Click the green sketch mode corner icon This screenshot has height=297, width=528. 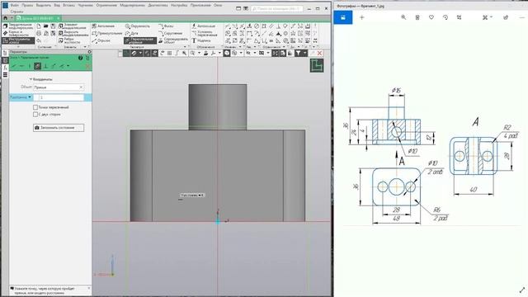click(x=317, y=66)
